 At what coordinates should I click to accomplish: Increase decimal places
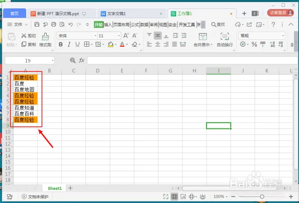tap(272, 44)
